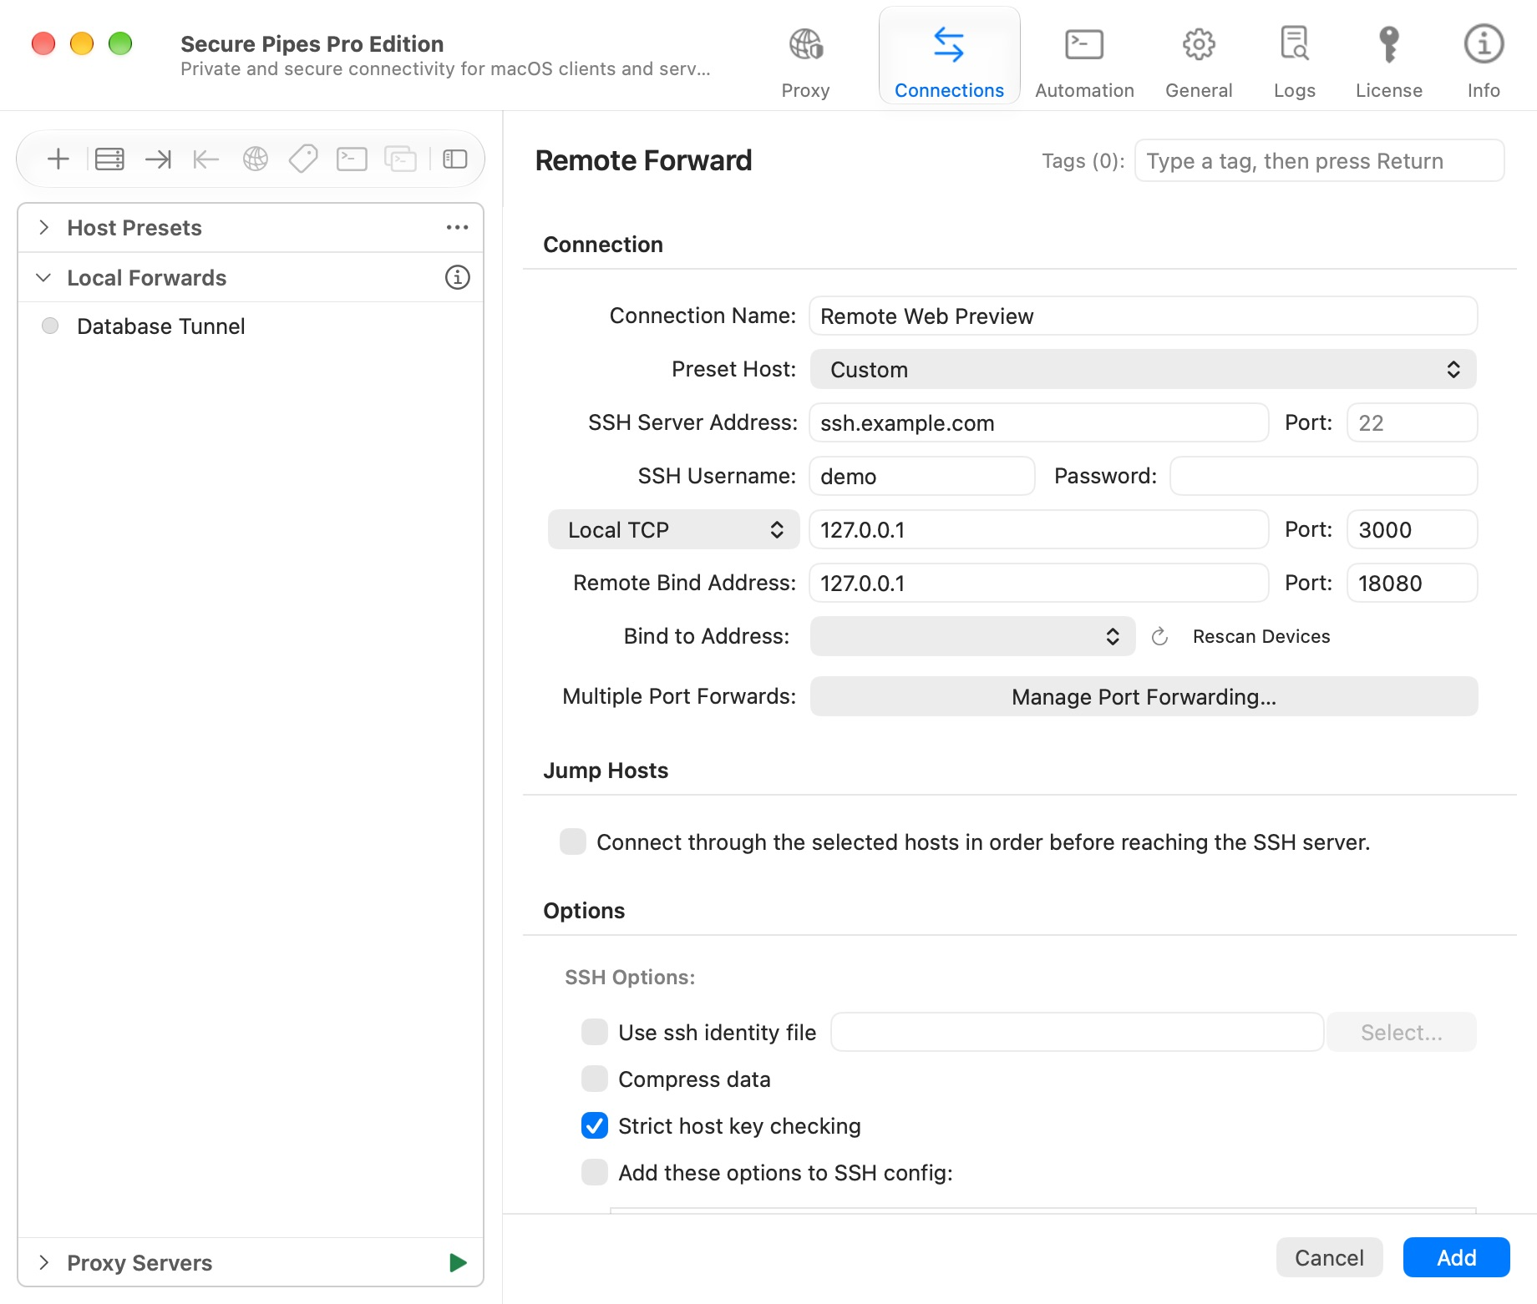The image size is (1537, 1304).
Task: Uncheck Strict host key checking
Action: coord(595,1125)
